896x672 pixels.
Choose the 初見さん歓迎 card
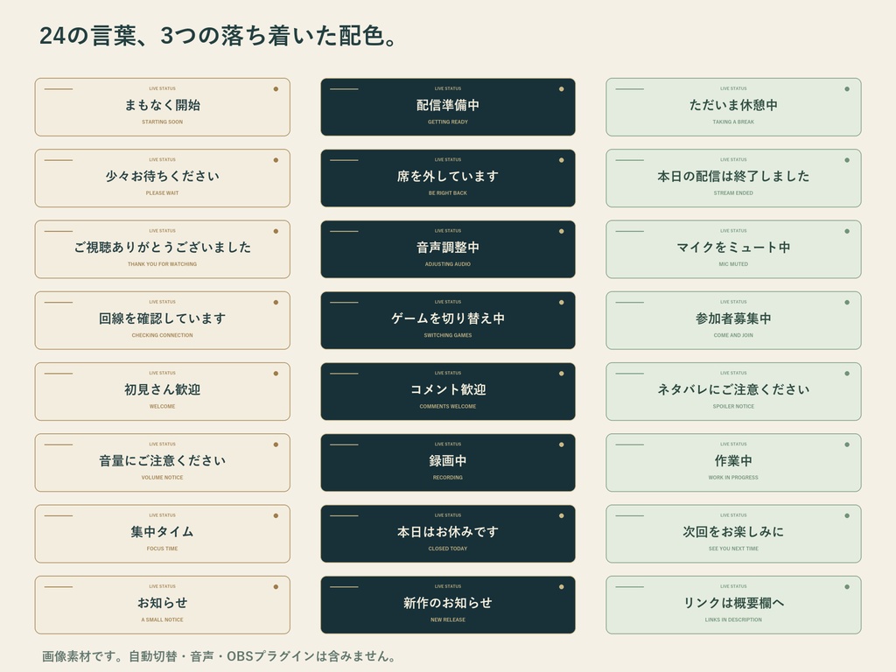point(162,391)
